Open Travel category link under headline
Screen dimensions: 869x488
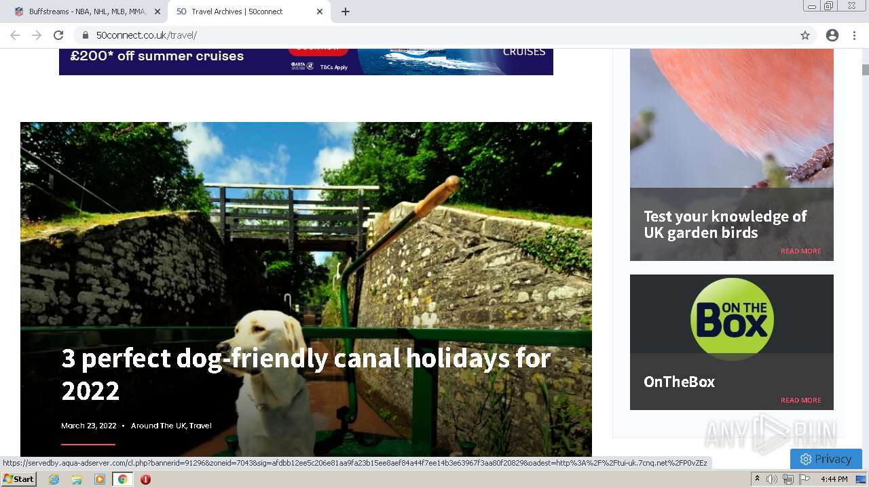click(201, 426)
